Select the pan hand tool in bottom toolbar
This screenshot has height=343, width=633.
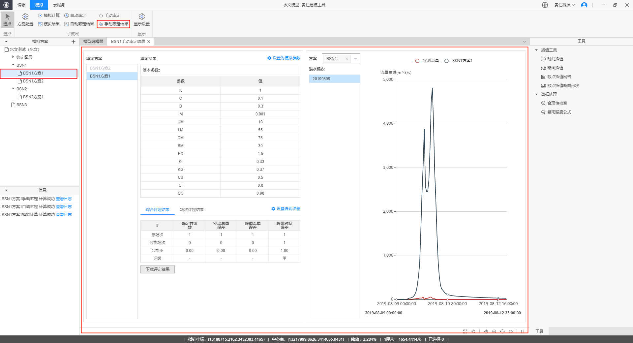click(486, 331)
